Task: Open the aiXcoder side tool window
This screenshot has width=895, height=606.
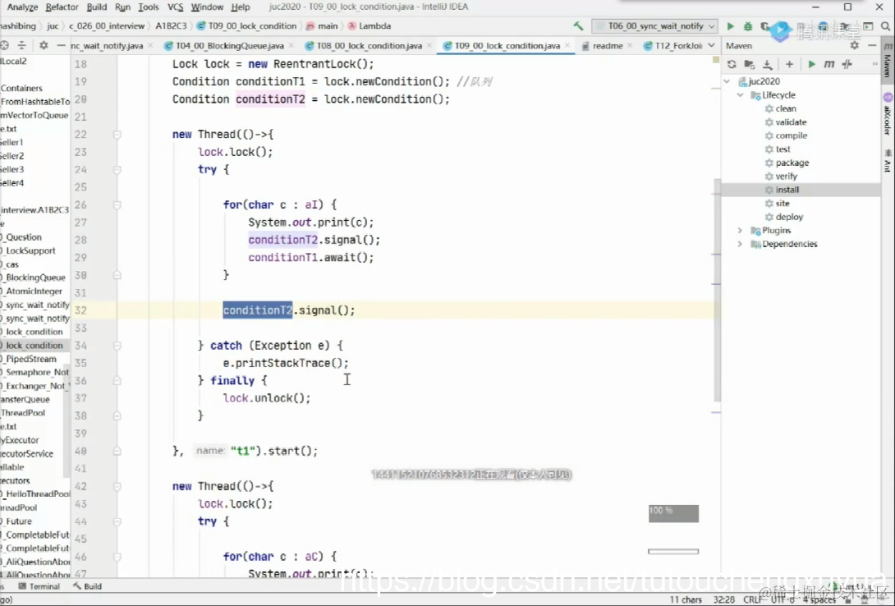Action: point(888,114)
